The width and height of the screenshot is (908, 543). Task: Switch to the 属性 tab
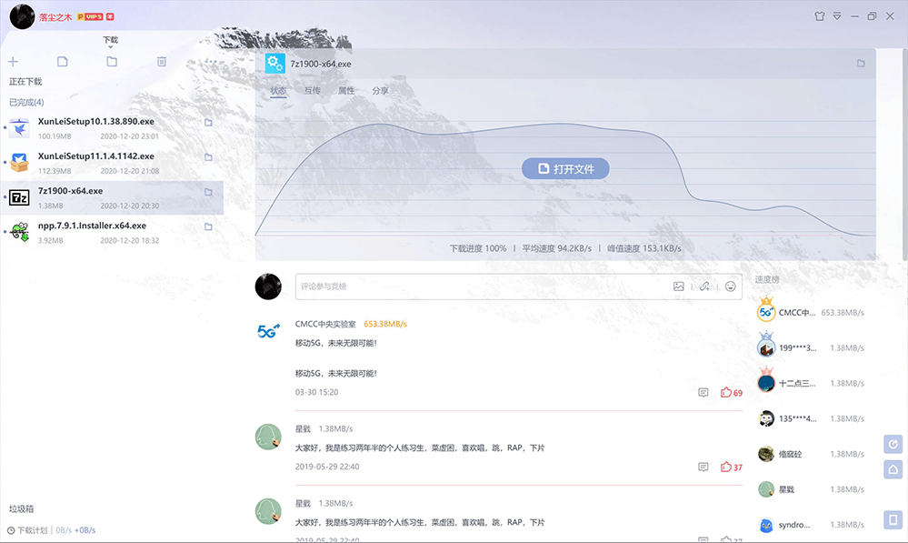pyautogui.click(x=345, y=90)
